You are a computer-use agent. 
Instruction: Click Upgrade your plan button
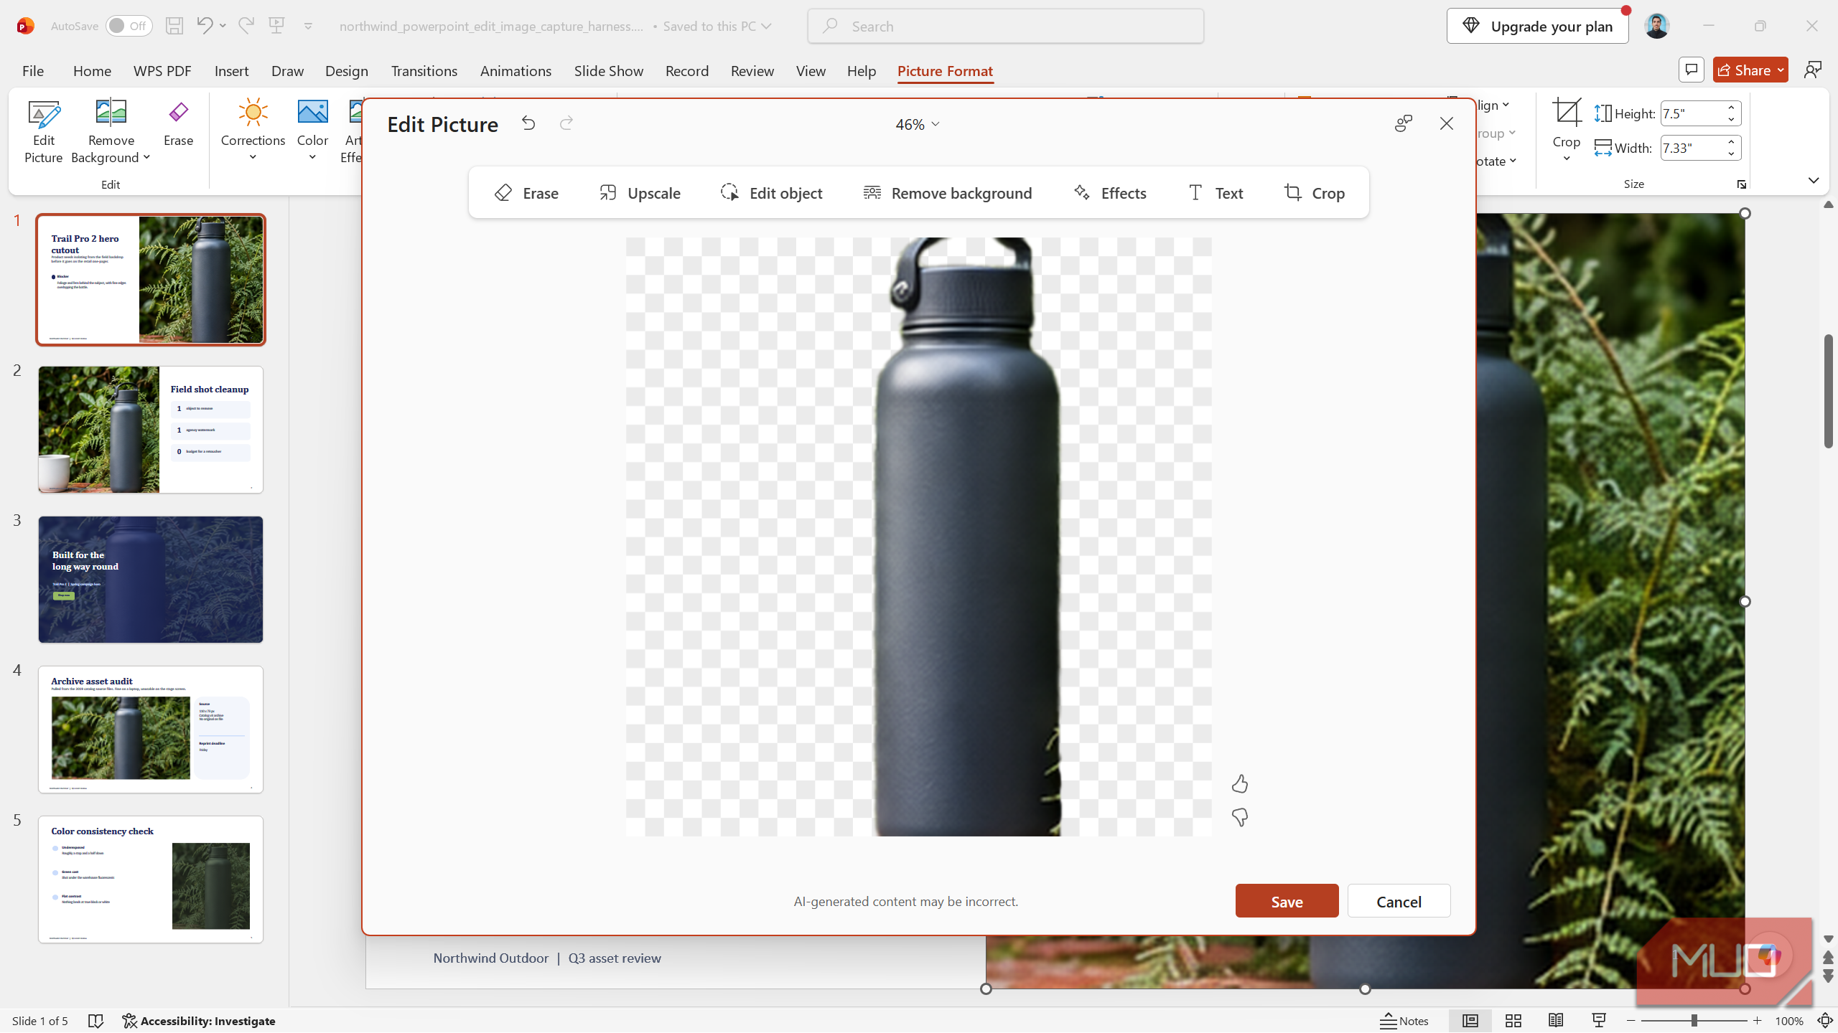pos(1537,26)
